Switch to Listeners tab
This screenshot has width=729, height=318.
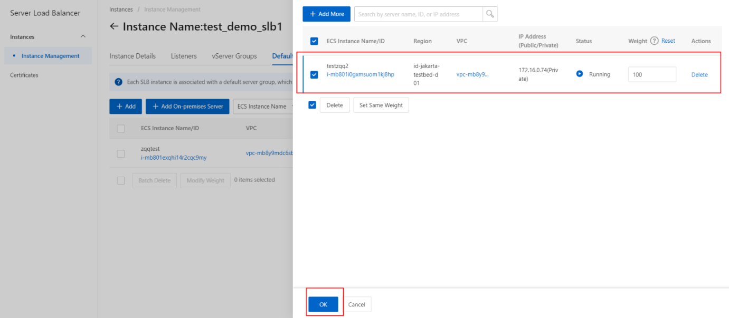184,56
